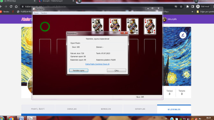Viewport: 214px width, 120px height.
Task: Close the Kazandınız dialog
Action: coord(124,33)
